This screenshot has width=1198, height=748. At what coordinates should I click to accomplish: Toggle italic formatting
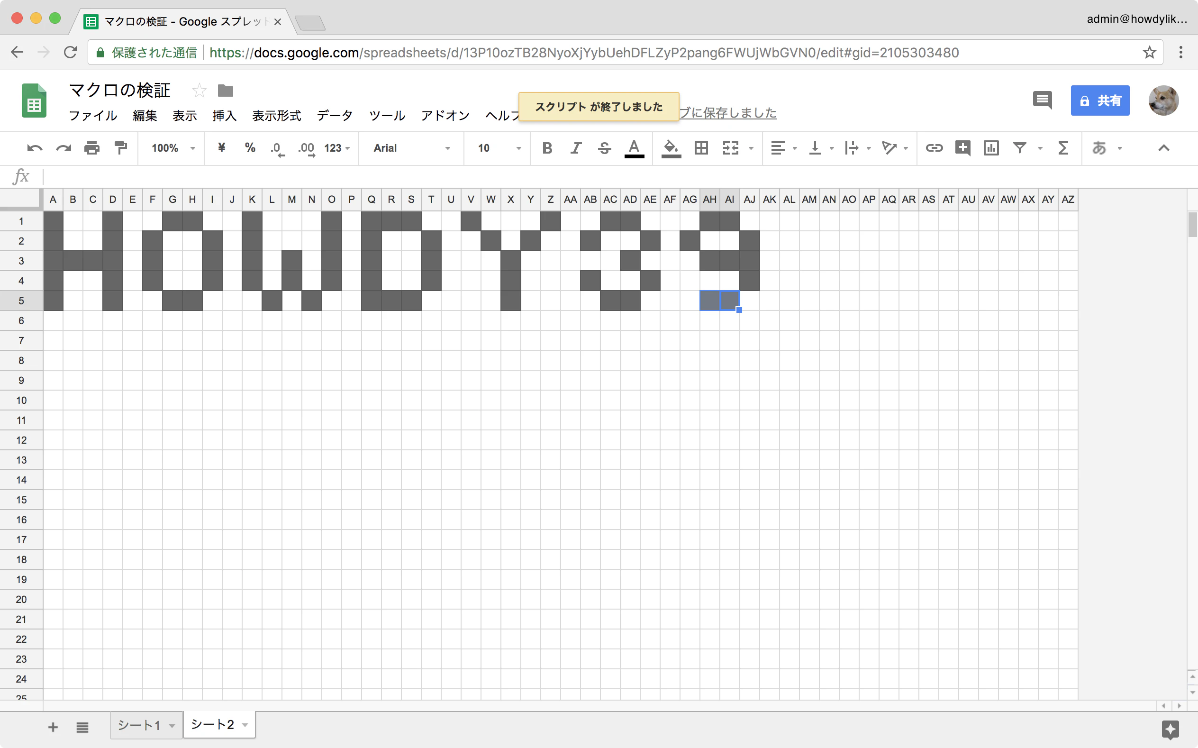(575, 148)
